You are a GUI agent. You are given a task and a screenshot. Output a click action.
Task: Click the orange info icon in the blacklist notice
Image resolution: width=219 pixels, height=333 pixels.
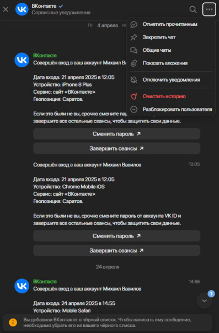13,323
